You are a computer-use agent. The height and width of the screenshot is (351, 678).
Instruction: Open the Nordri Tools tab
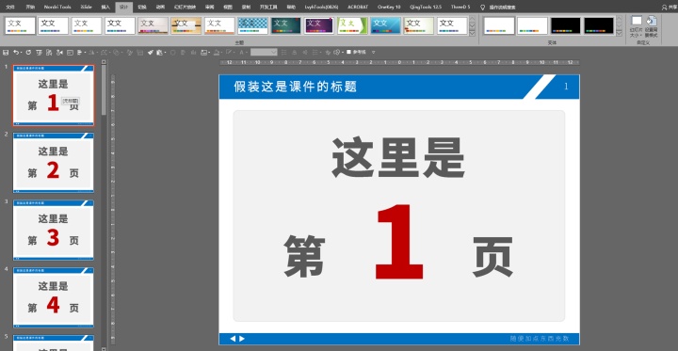(x=57, y=7)
